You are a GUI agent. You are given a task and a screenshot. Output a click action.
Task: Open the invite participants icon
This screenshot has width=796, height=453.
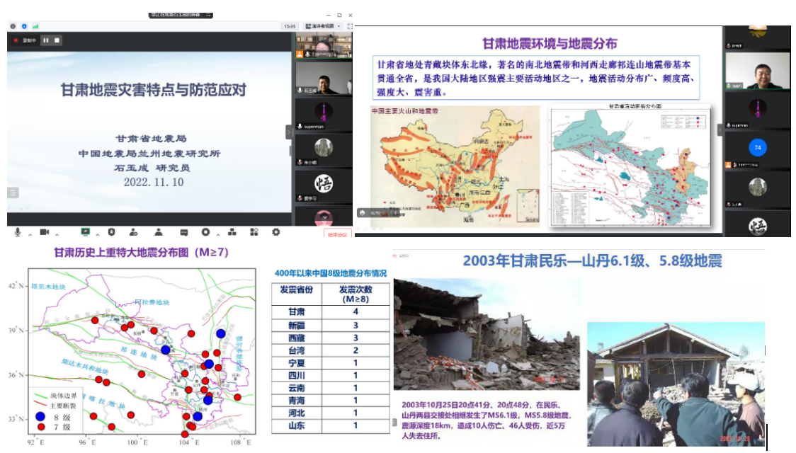point(134,232)
